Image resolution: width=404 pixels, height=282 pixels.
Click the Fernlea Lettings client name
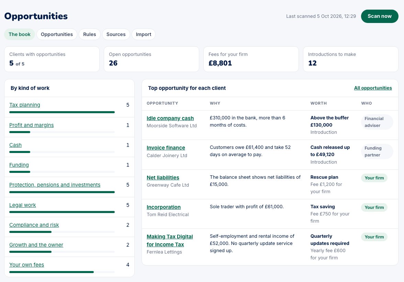(x=164, y=252)
